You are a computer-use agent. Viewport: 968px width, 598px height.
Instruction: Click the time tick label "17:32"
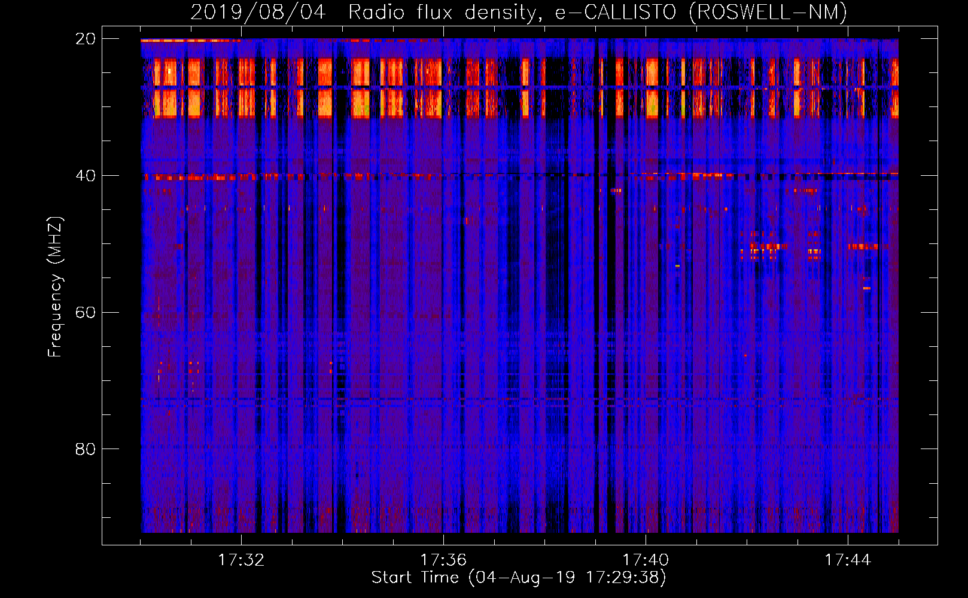(x=241, y=560)
